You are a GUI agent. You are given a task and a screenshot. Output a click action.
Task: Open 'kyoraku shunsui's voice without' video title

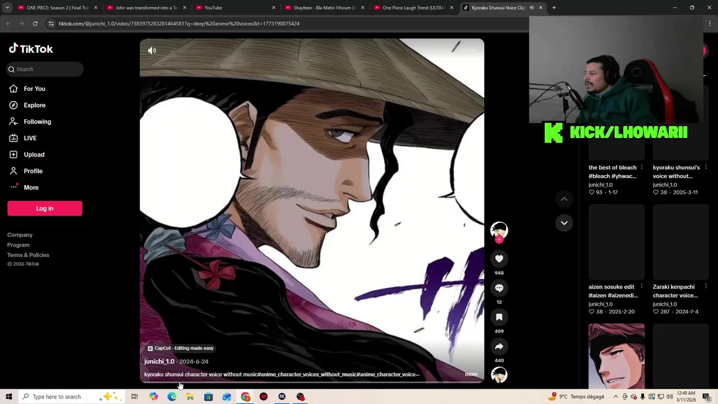coord(676,172)
